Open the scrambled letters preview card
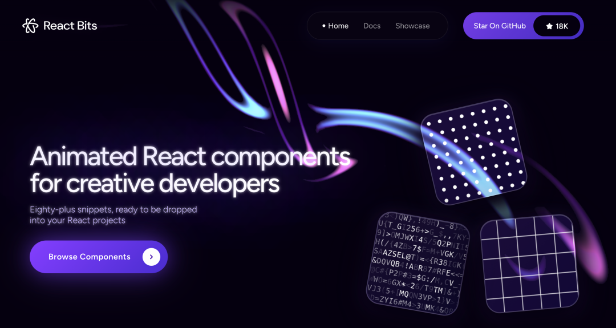 (x=419, y=263)
